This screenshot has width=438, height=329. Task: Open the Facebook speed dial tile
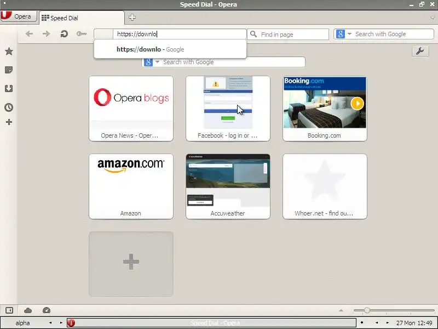coord(228,108)
